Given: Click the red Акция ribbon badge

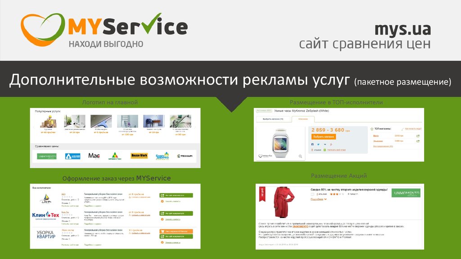Looking at the screenshot, I should coord(262,194).
